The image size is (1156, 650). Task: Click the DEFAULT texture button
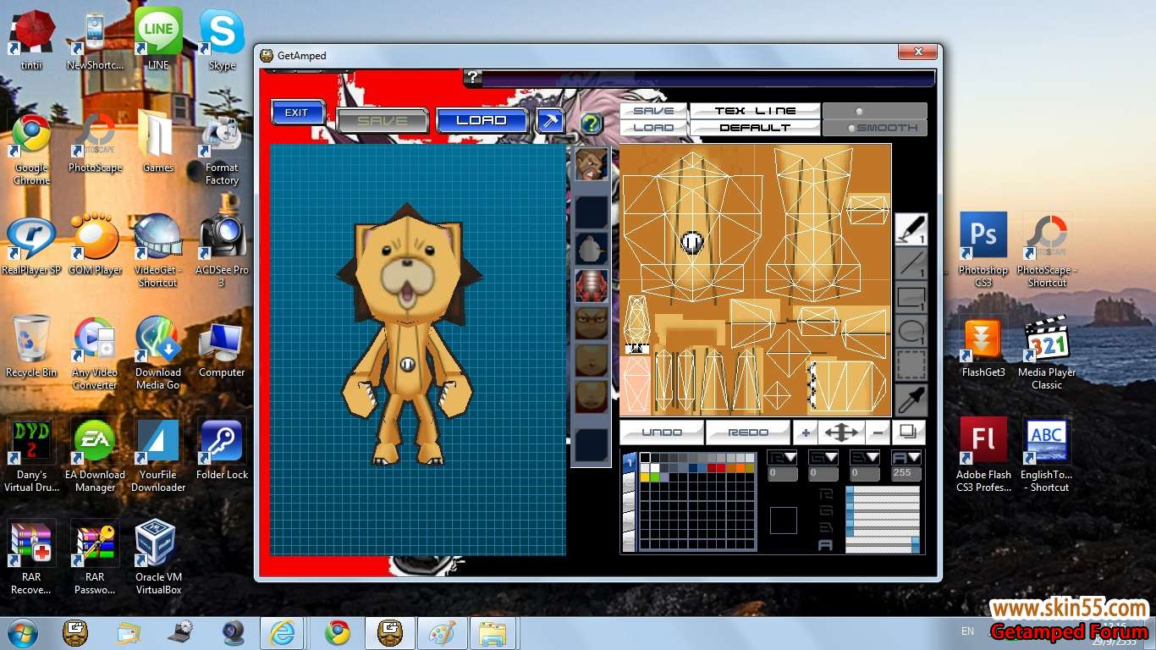[755, 128]
